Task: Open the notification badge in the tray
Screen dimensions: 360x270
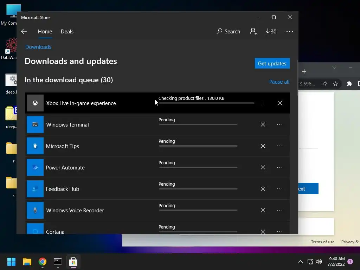Action: [x=350, y=261]
